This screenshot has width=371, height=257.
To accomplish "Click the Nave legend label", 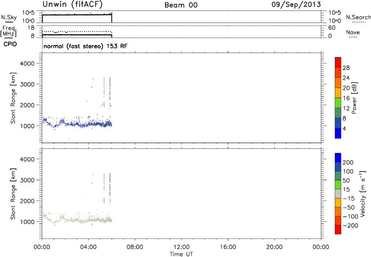I will [x=353, y=32].
